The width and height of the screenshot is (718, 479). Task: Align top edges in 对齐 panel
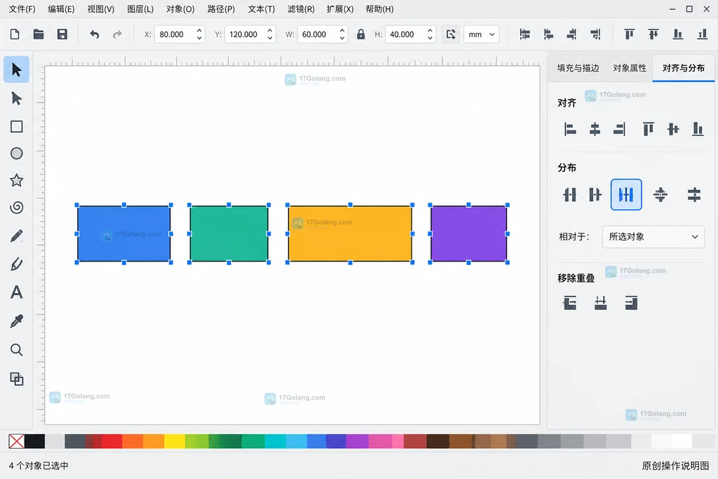(649, 130)
